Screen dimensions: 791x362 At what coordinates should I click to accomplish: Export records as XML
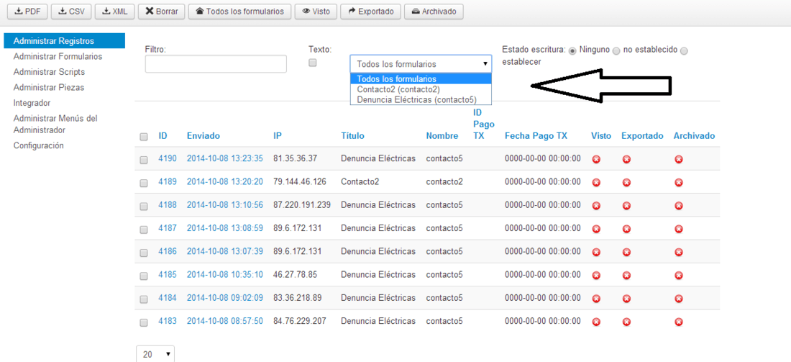pyautogui.click(x=115, y=12)
